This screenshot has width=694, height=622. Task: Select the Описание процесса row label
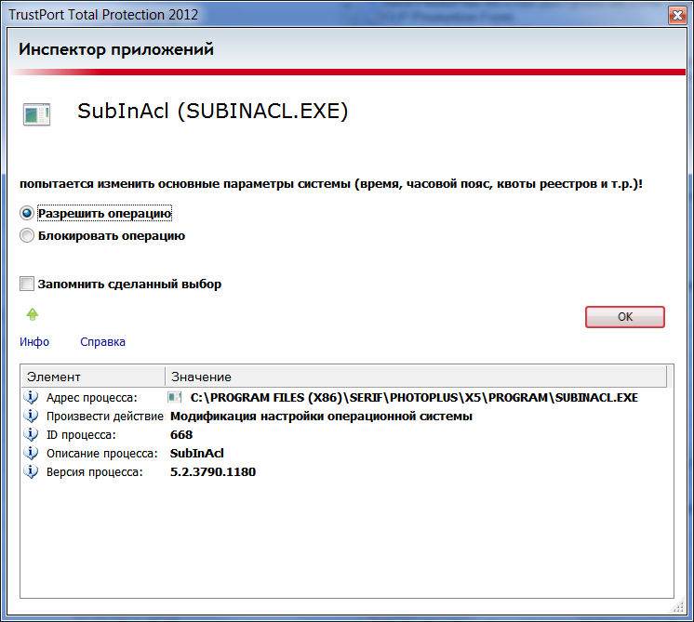tap(101, 453)
